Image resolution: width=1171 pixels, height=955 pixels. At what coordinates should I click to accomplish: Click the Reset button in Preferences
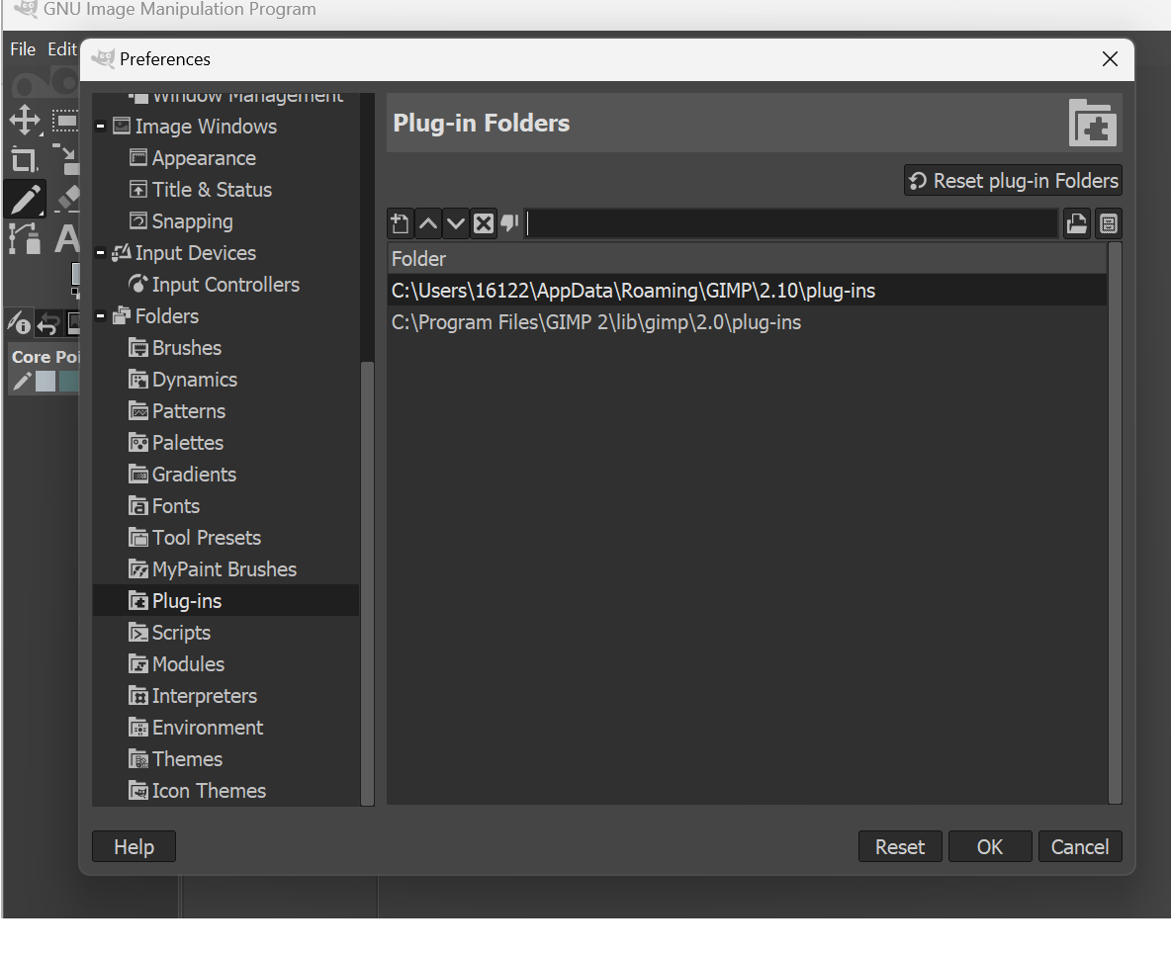click(x=900, y=846)
